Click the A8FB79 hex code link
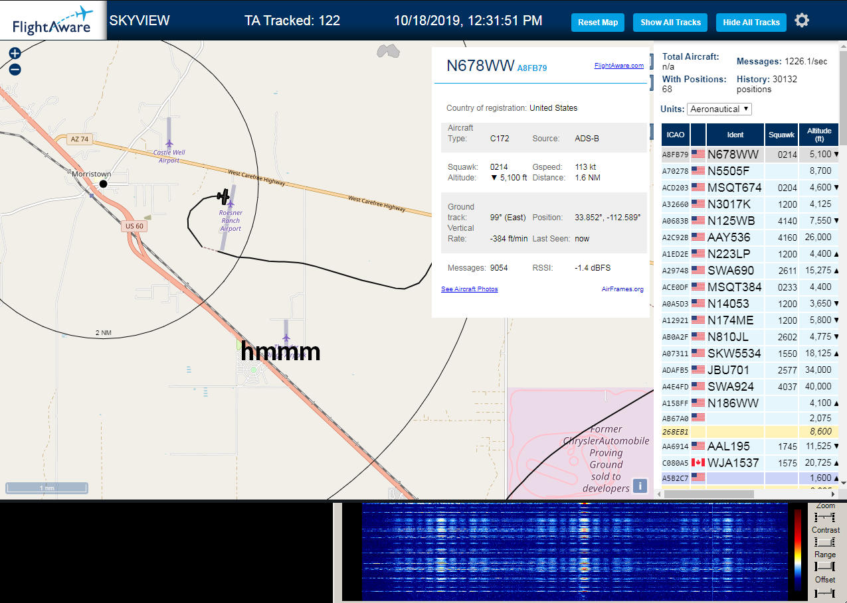This screenshot has height=603, width=847. (532, 68)
